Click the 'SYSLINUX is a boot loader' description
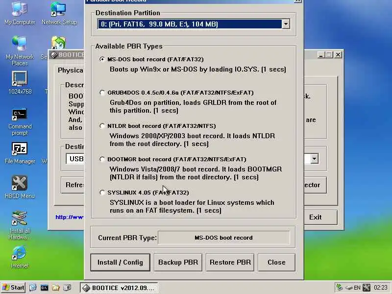Screen dimensions: 392x294 [192, 206]
